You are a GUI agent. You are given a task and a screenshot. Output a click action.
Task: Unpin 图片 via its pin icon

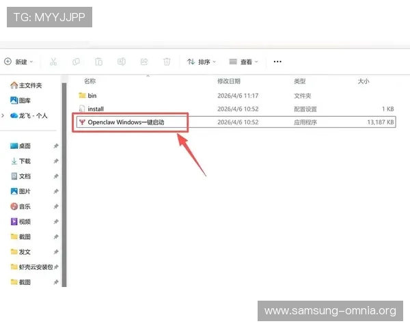point(56,191)
